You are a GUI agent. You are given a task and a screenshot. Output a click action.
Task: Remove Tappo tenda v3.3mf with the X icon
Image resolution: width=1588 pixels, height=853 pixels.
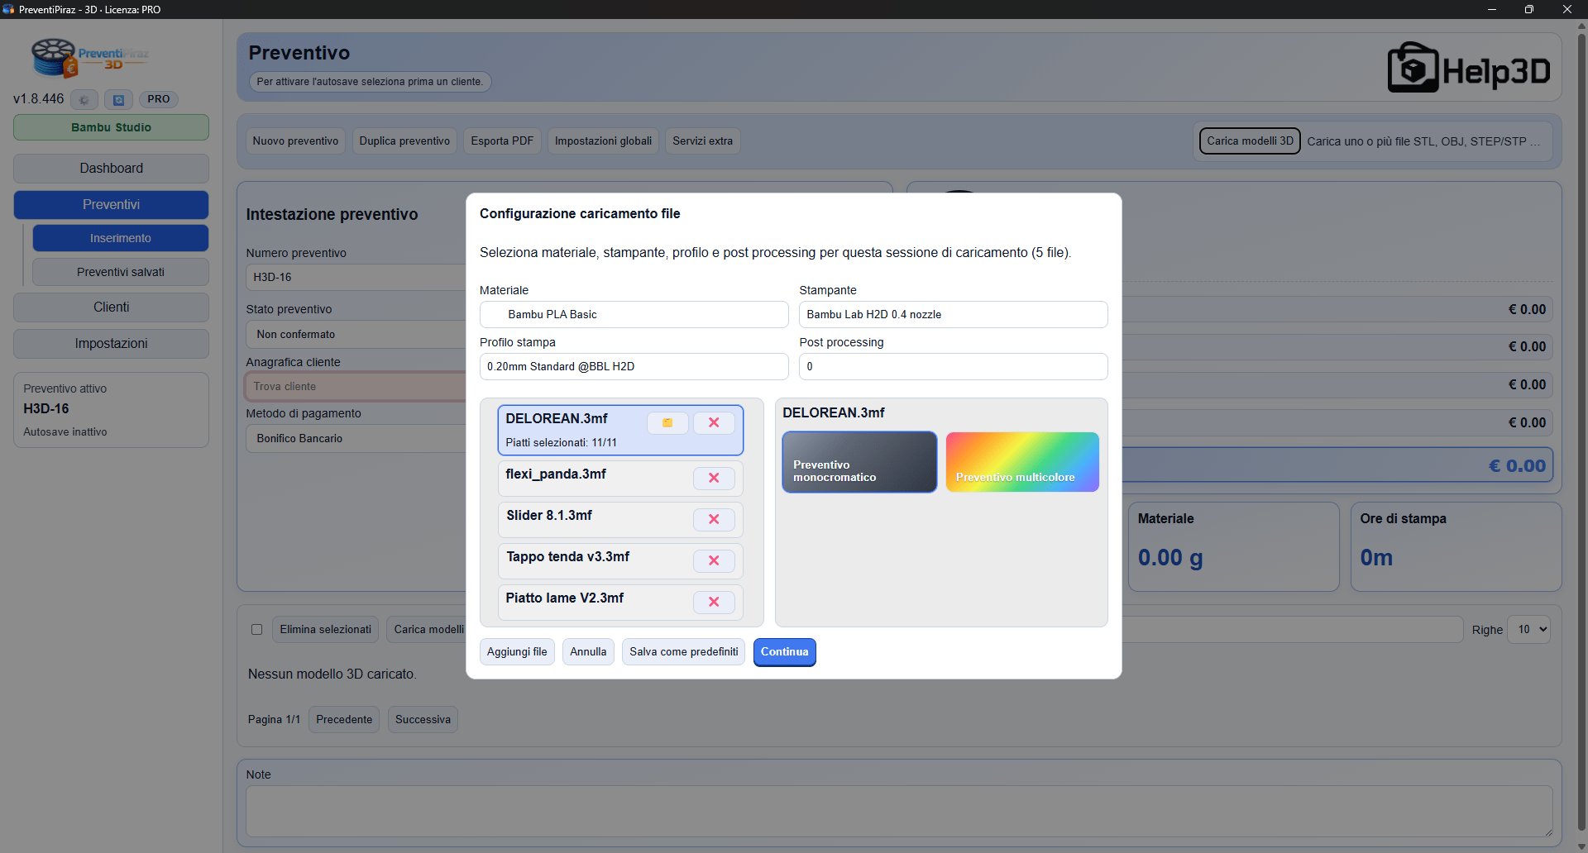714,560
